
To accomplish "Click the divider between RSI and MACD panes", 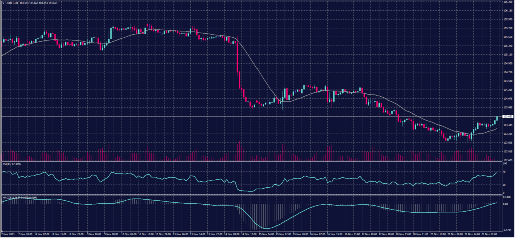I will coord(251,195).
